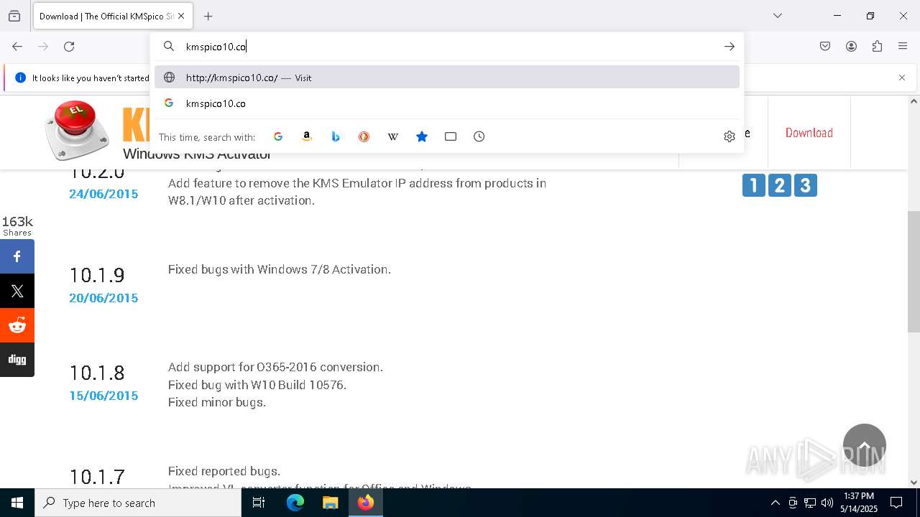Open the Firefox account icon

pyautogui.click(x=851, y=46)
